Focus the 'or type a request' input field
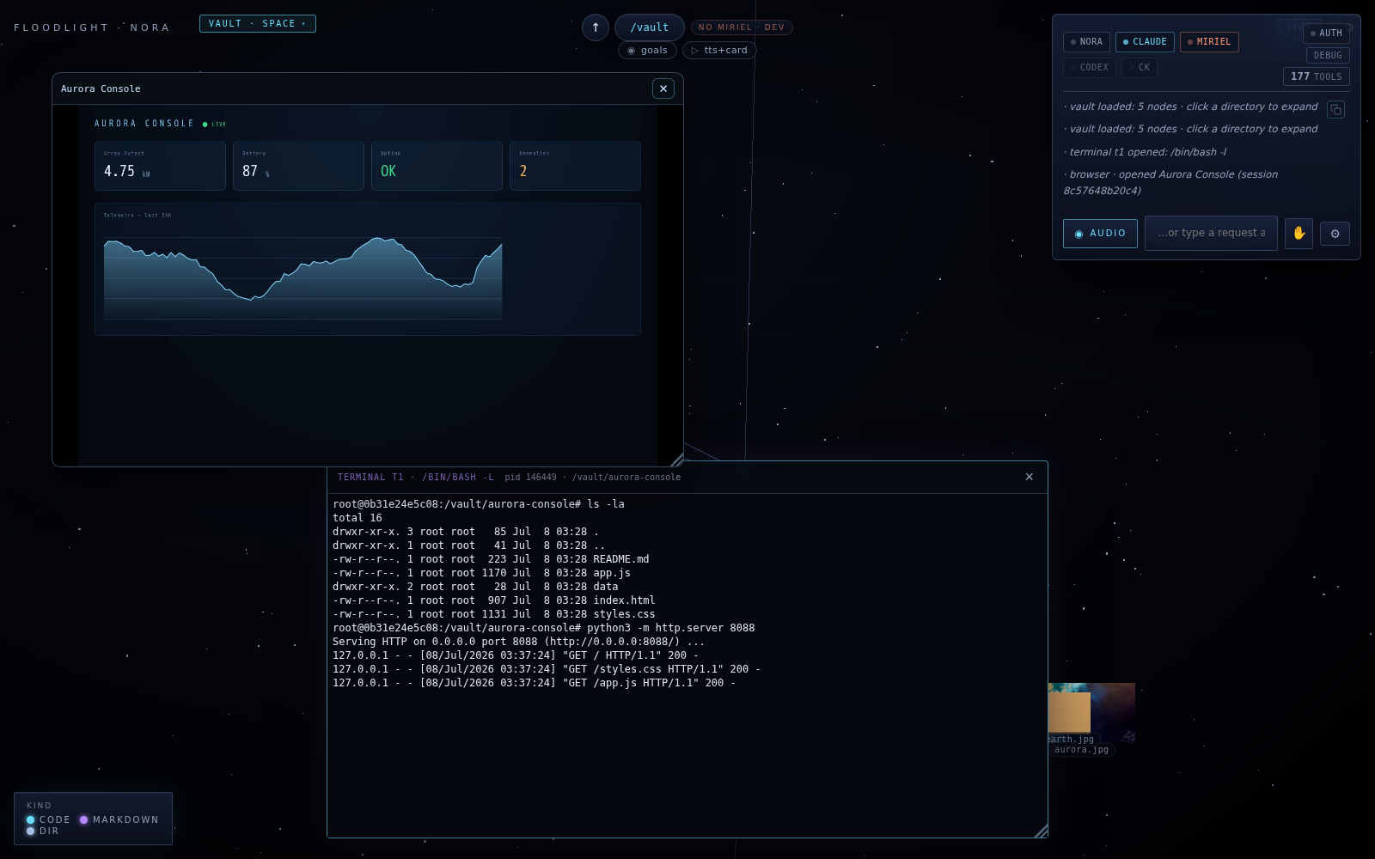Image resolution: width=1375 pixels, height=859 pixels. click(x=1211, y=233)
